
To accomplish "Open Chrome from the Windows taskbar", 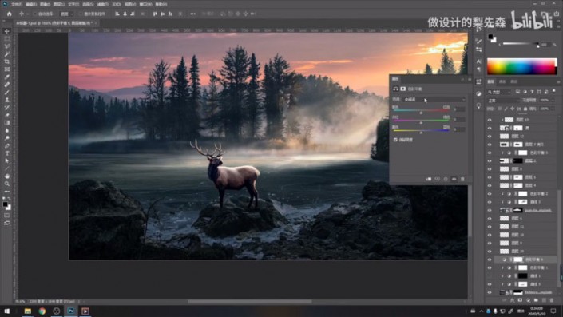I will [42, 311].
